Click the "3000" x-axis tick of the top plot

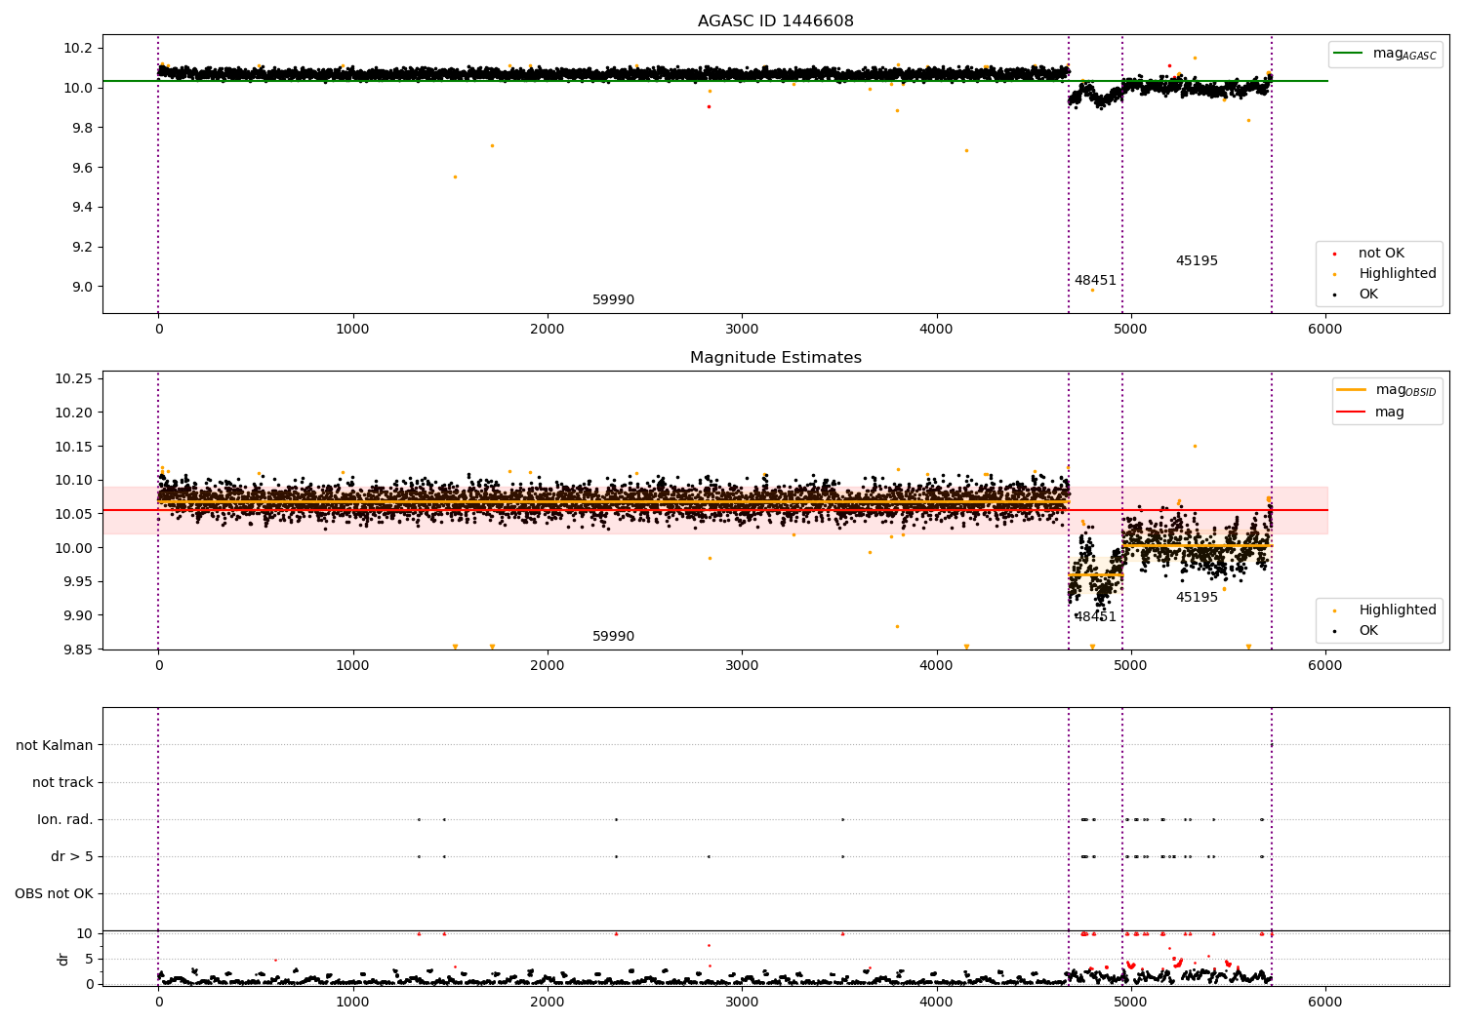(742, 330)
